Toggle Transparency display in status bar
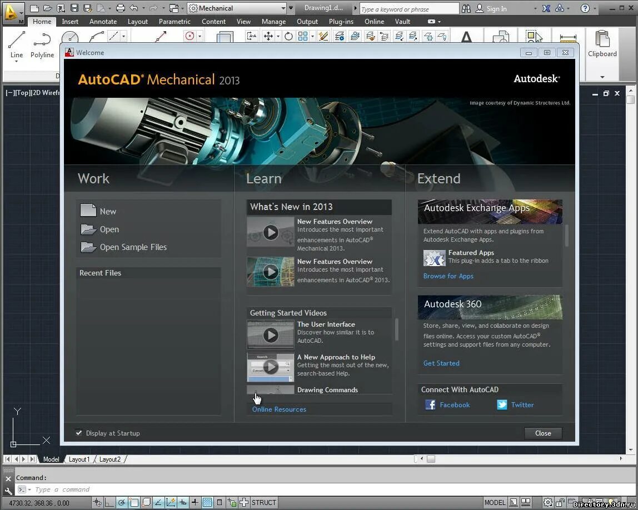The height and width of the screenshot is (510, 638). (x=207, y=503)
